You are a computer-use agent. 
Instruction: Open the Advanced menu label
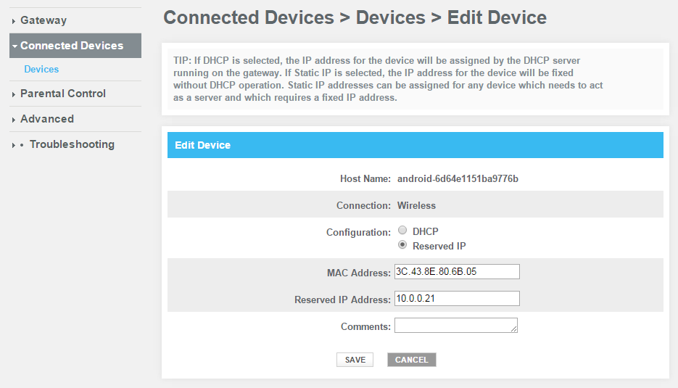[x=47, y=119]
